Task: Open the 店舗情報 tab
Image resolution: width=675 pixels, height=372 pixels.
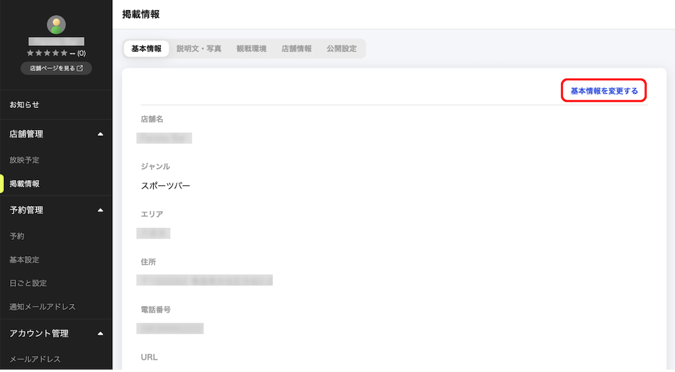Action: pos(296,49)
